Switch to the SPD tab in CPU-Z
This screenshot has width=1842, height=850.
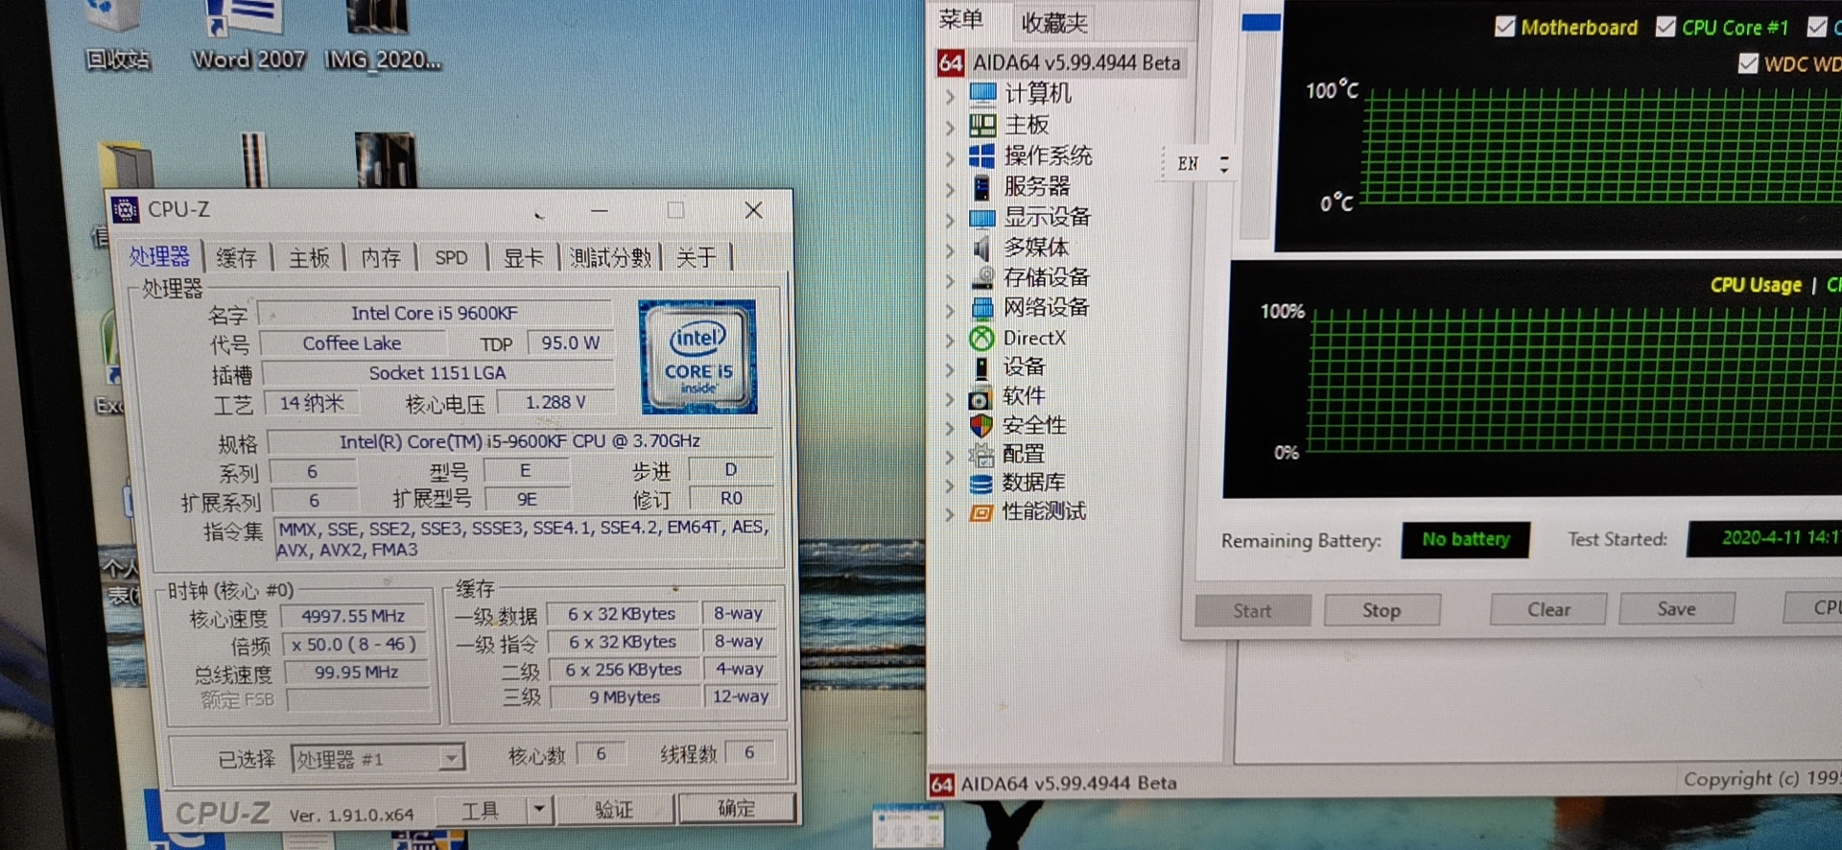pos(451,257)
